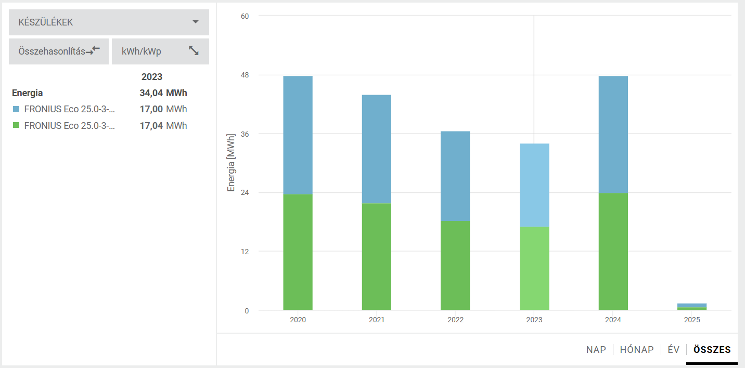Click the highlighted green 2023 bar segment
Viewport: 745px width, 368px height.
[534, 268]
